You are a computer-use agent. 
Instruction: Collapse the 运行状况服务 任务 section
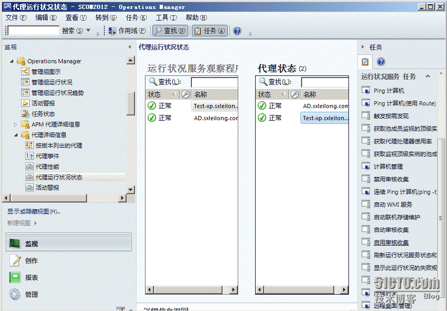(427, 76)
